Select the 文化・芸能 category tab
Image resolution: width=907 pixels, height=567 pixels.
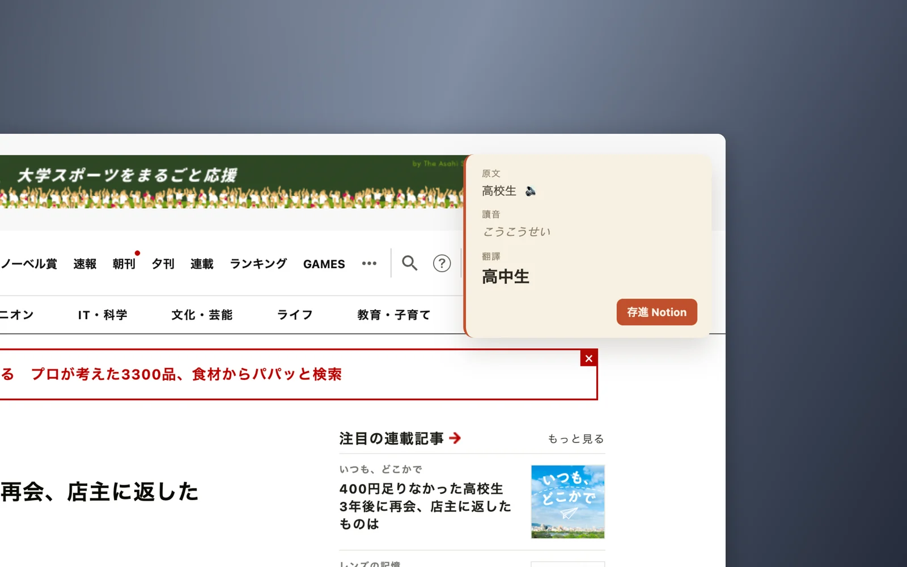coord(202,315)
